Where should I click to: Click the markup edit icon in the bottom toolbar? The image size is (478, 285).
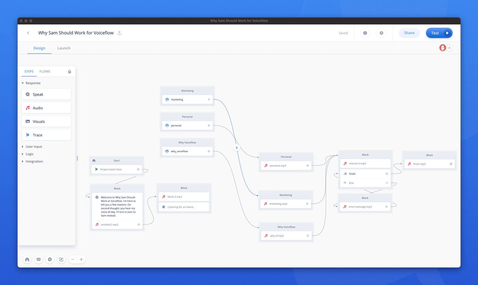click(x=61, y=259)
